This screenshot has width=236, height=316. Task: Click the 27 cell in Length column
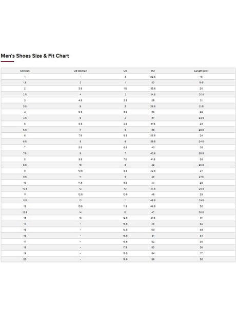pyautogui.click(x=201, y=171)
